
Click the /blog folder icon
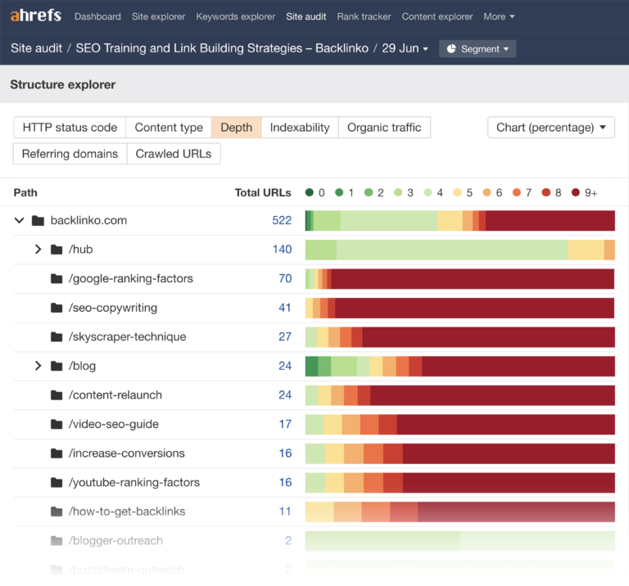57,366
